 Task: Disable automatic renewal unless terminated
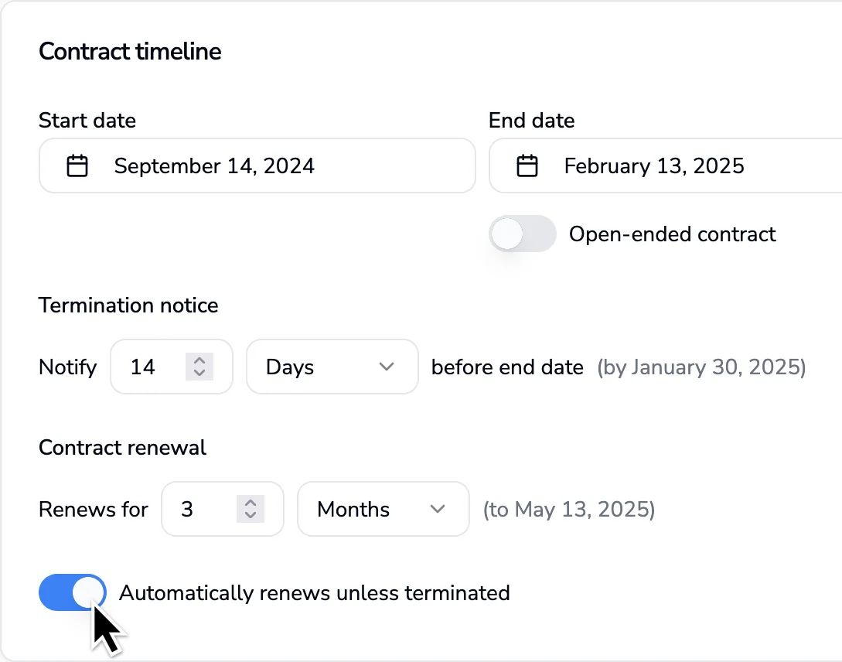[73, 592]
